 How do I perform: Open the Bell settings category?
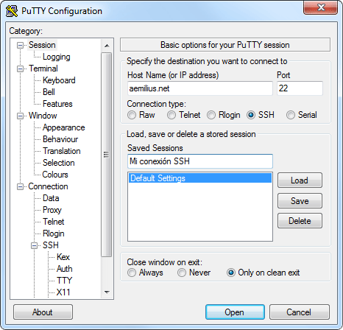[49, 92]
